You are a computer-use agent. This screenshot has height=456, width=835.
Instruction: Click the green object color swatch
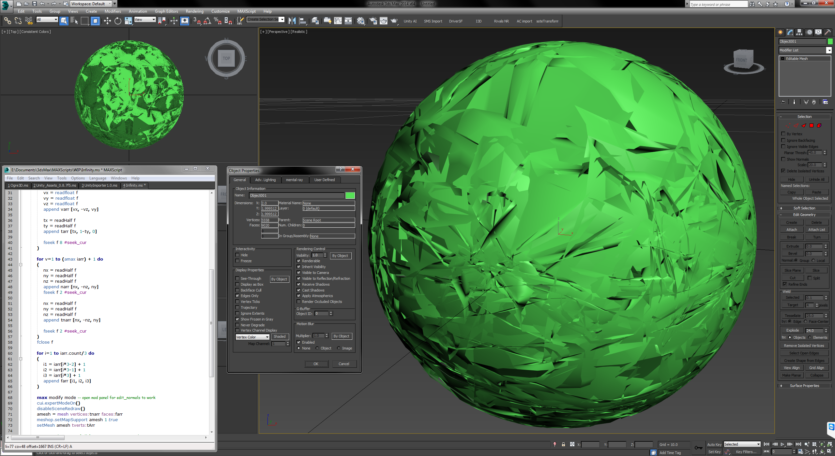pos(350,195)
